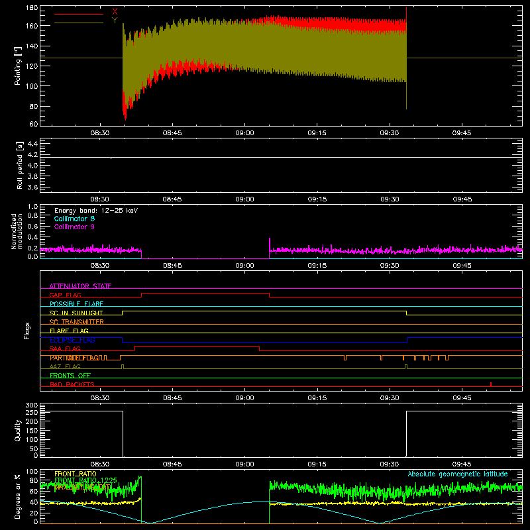The image size is (530, 530).
Task: Click the red X legend line sample
Action: pyautogui.click(x=79, y=14)
